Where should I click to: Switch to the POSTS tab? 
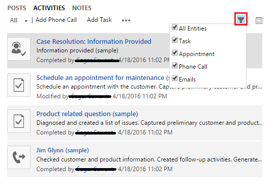click(17, 8)
